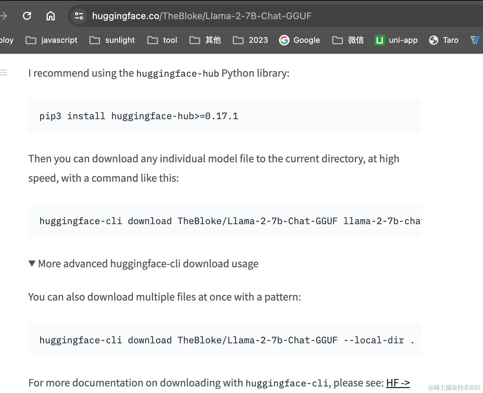
Task: Follow the HF -> documentation link
Action: 398,383
